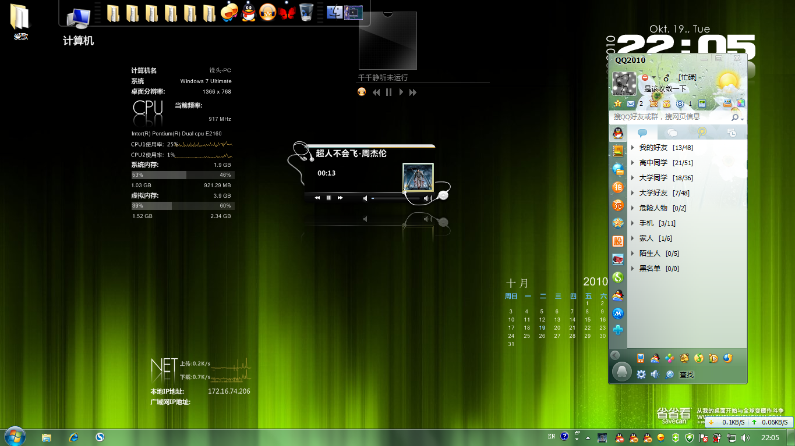Open QQ Music green note icon in bottom bar
The image size is (795, 446).
tap(699, 358)
